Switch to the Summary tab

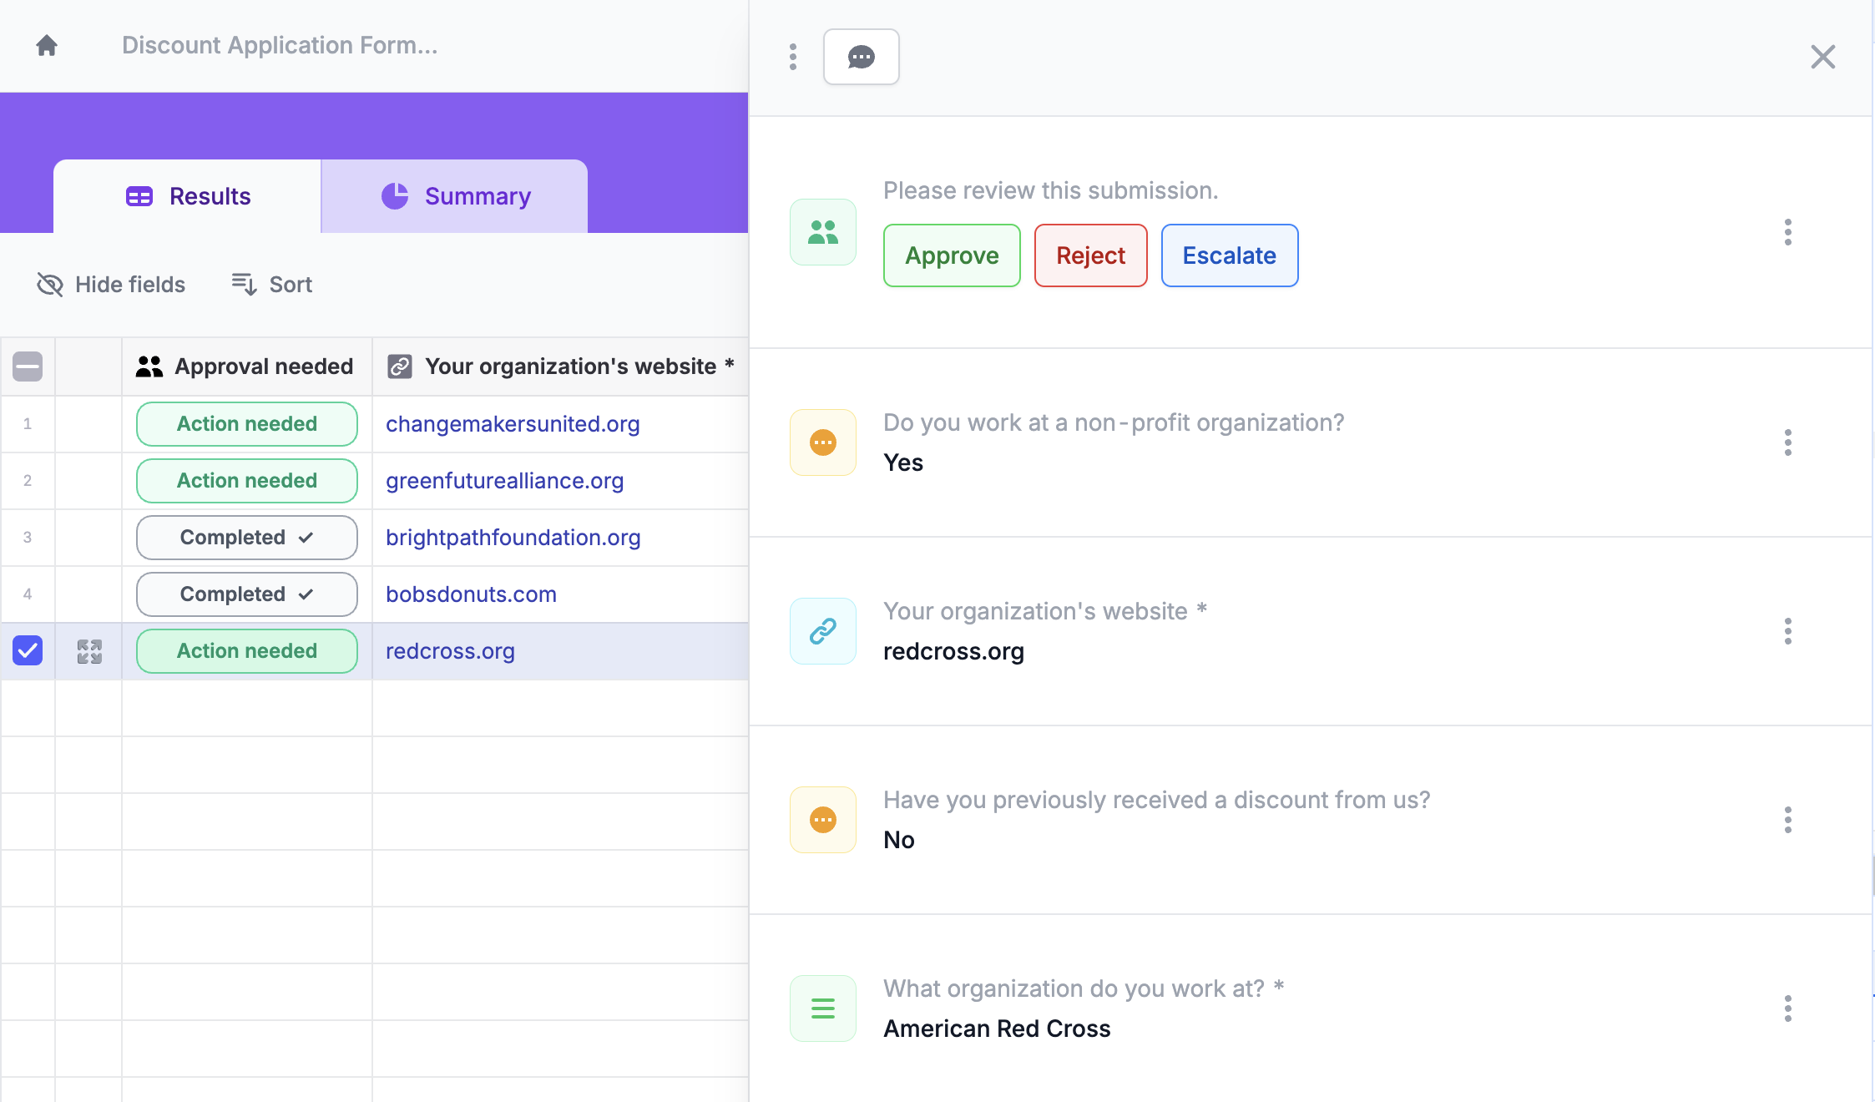coord(455,196)
